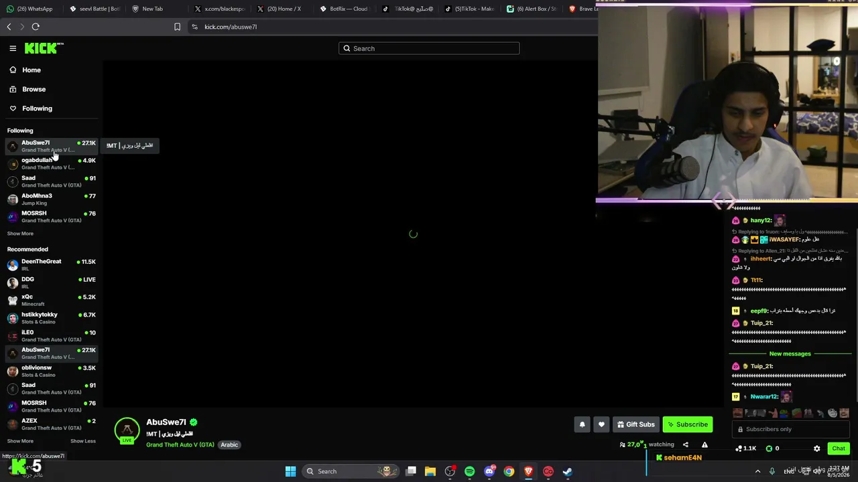
Task: Click hany12 username in chat
Action: [x=761, y=220]
